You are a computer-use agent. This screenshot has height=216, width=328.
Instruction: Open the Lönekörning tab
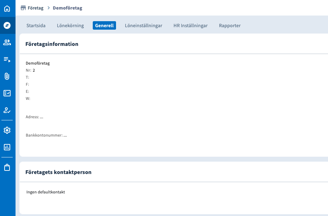[71, 25]
